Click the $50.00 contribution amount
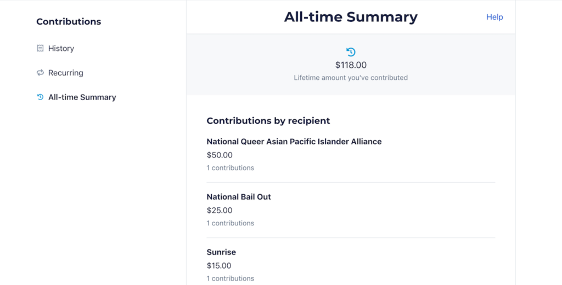Screen dimensions: 562x285 pos(220,155)
